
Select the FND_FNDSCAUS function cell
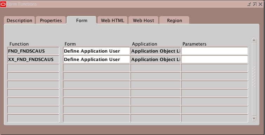pyautogui.click(x=33, y=51)
